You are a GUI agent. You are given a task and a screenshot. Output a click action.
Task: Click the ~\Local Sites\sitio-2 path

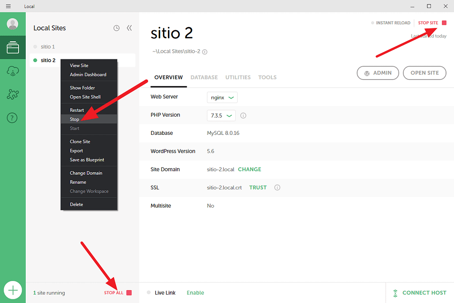[176, 51]
